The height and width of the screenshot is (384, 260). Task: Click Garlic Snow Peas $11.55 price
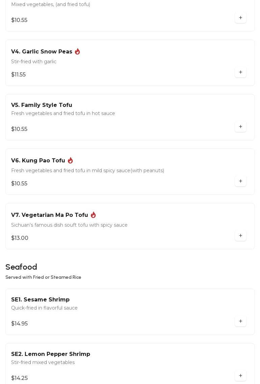[x=18, y=75]
